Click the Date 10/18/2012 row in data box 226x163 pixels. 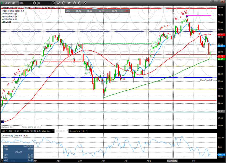point(18,146)
